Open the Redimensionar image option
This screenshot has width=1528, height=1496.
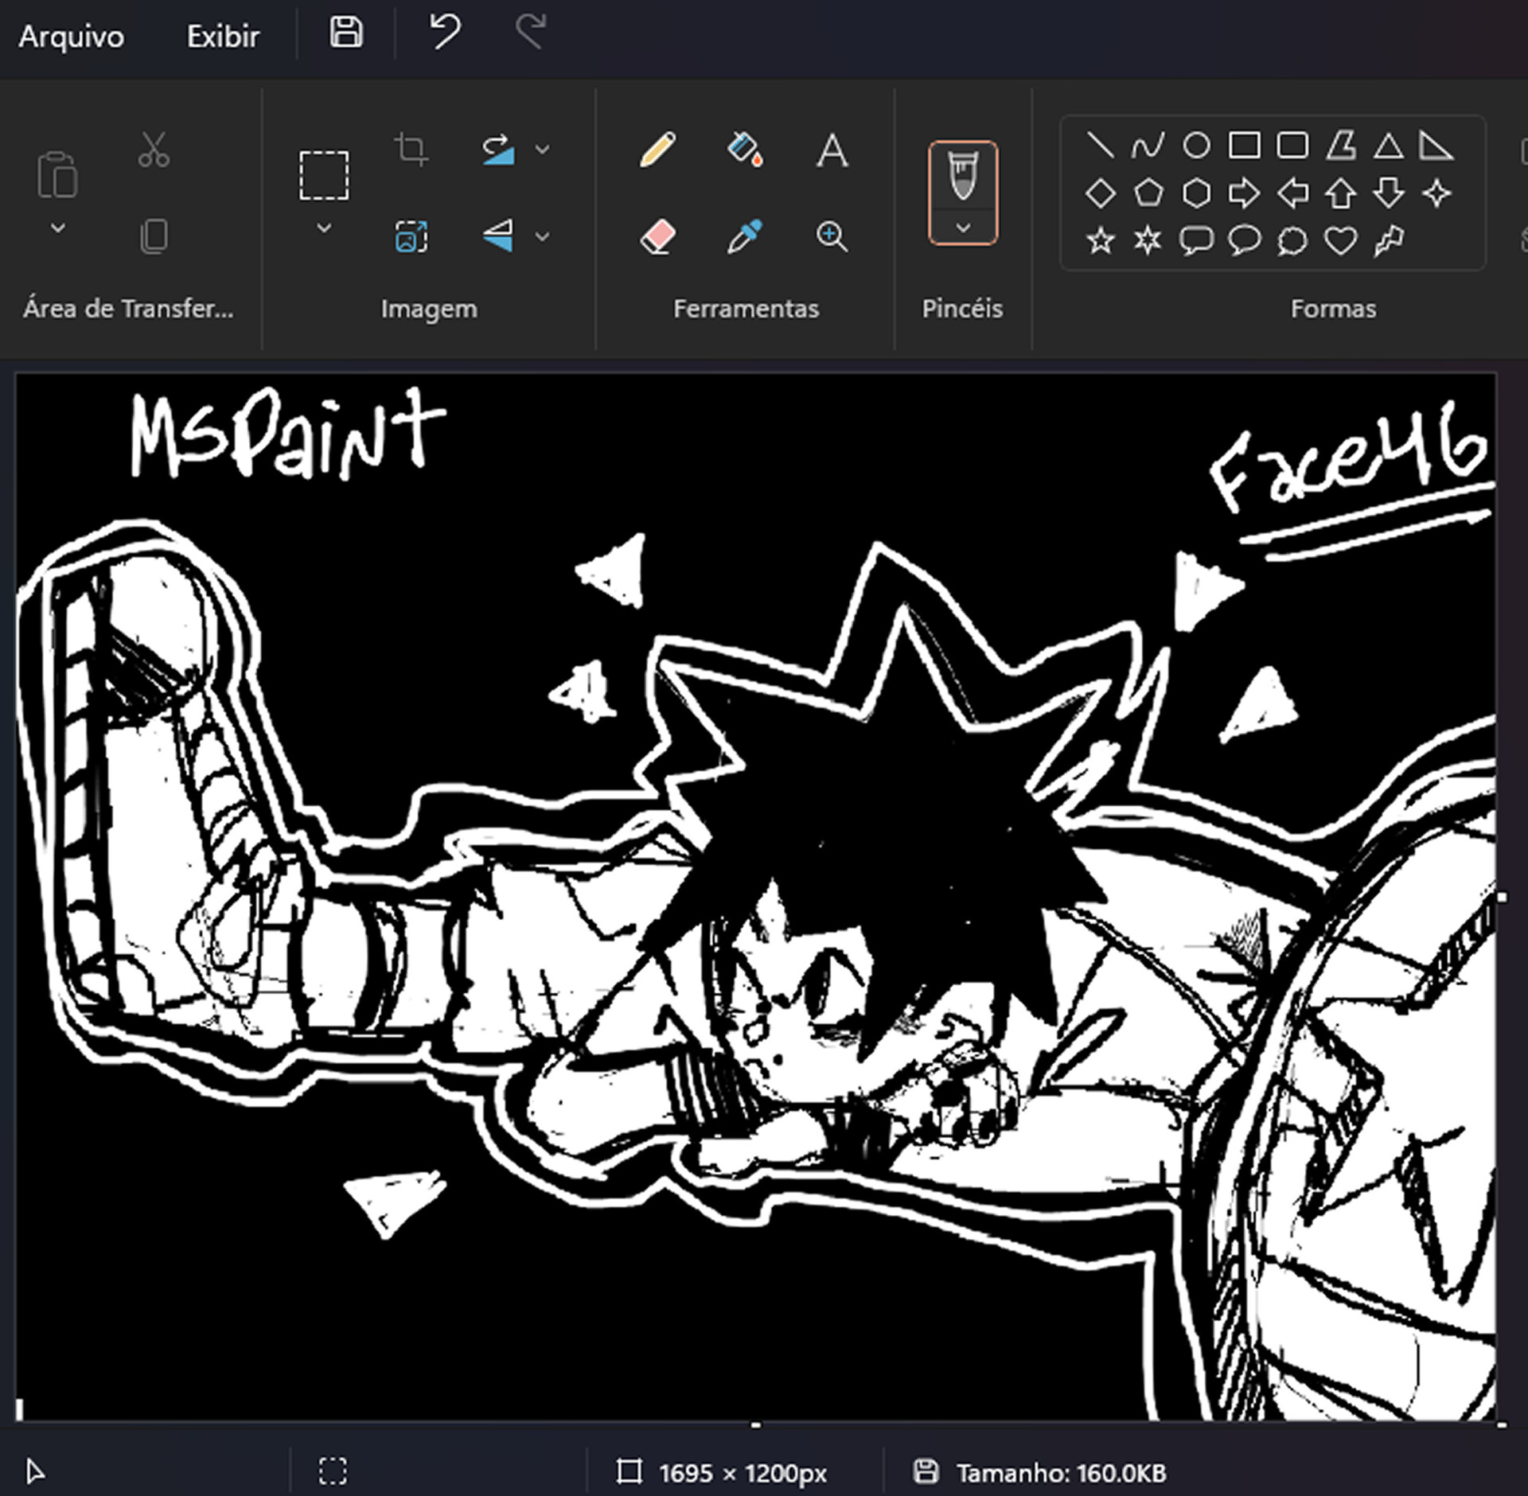coord(410,236)
